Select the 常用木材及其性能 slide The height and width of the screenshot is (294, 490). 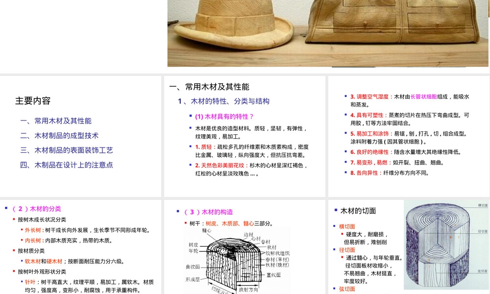pos(245,137)
